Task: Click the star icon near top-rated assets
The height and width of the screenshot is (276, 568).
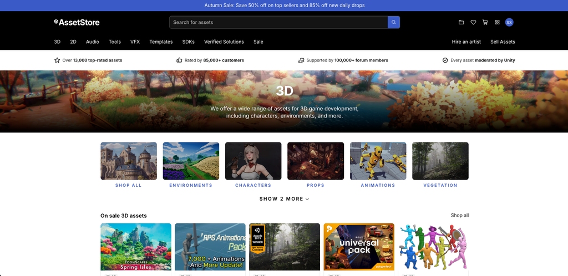Action: [x=57, y=60]
